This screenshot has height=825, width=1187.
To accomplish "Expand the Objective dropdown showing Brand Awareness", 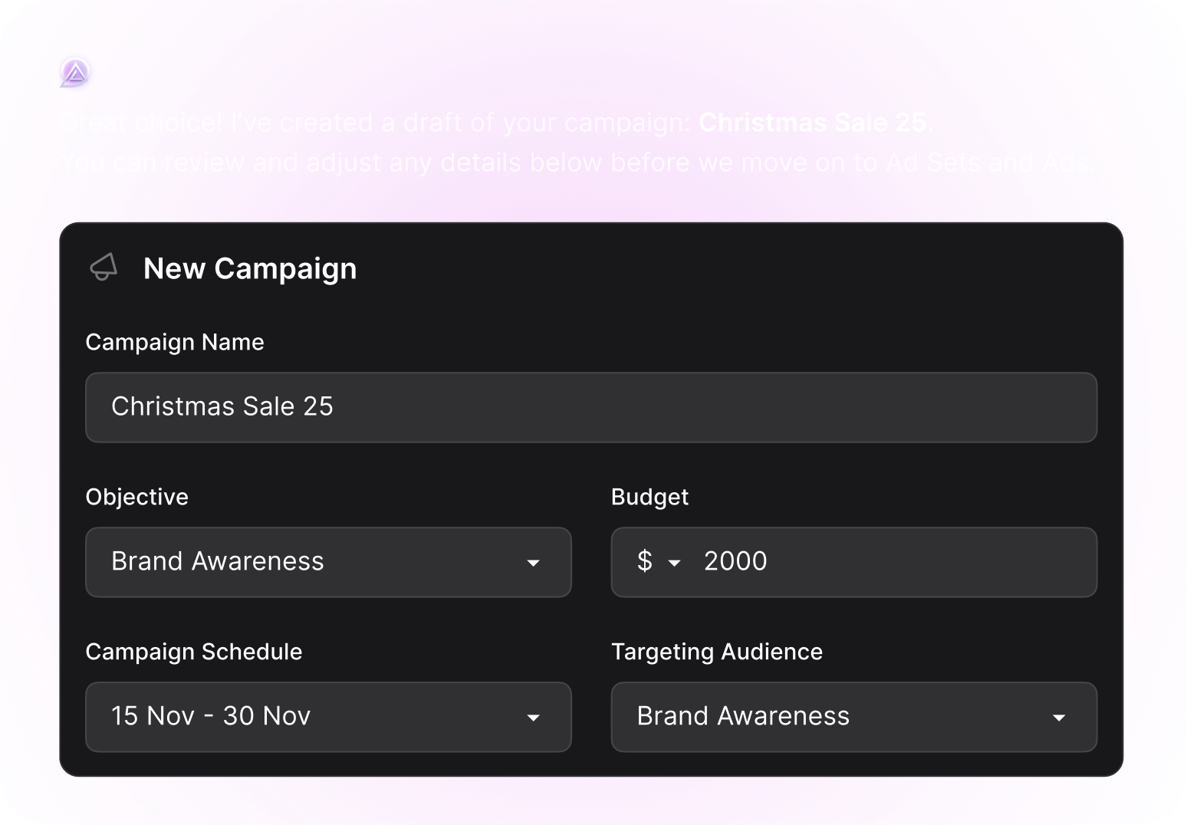I will (328, 562).
